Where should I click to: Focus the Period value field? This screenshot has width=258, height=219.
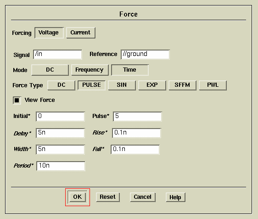[61, 166]
